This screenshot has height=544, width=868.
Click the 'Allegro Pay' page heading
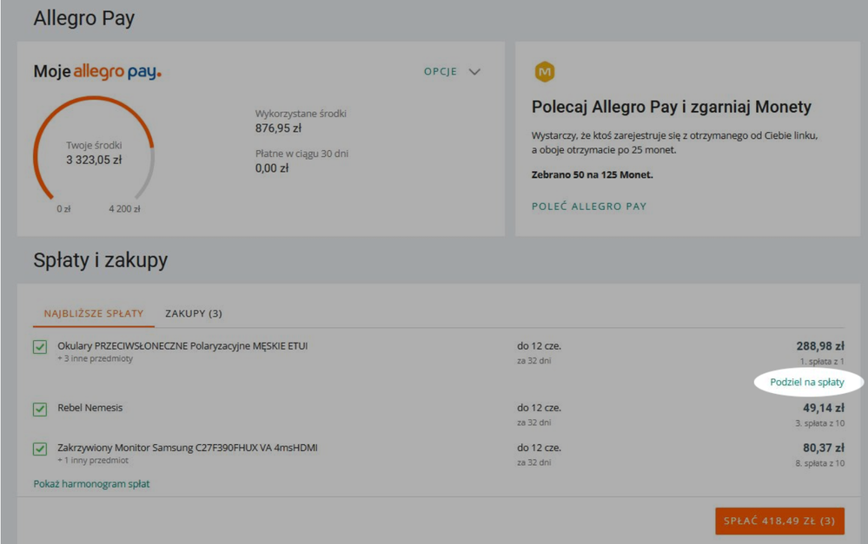84,18
